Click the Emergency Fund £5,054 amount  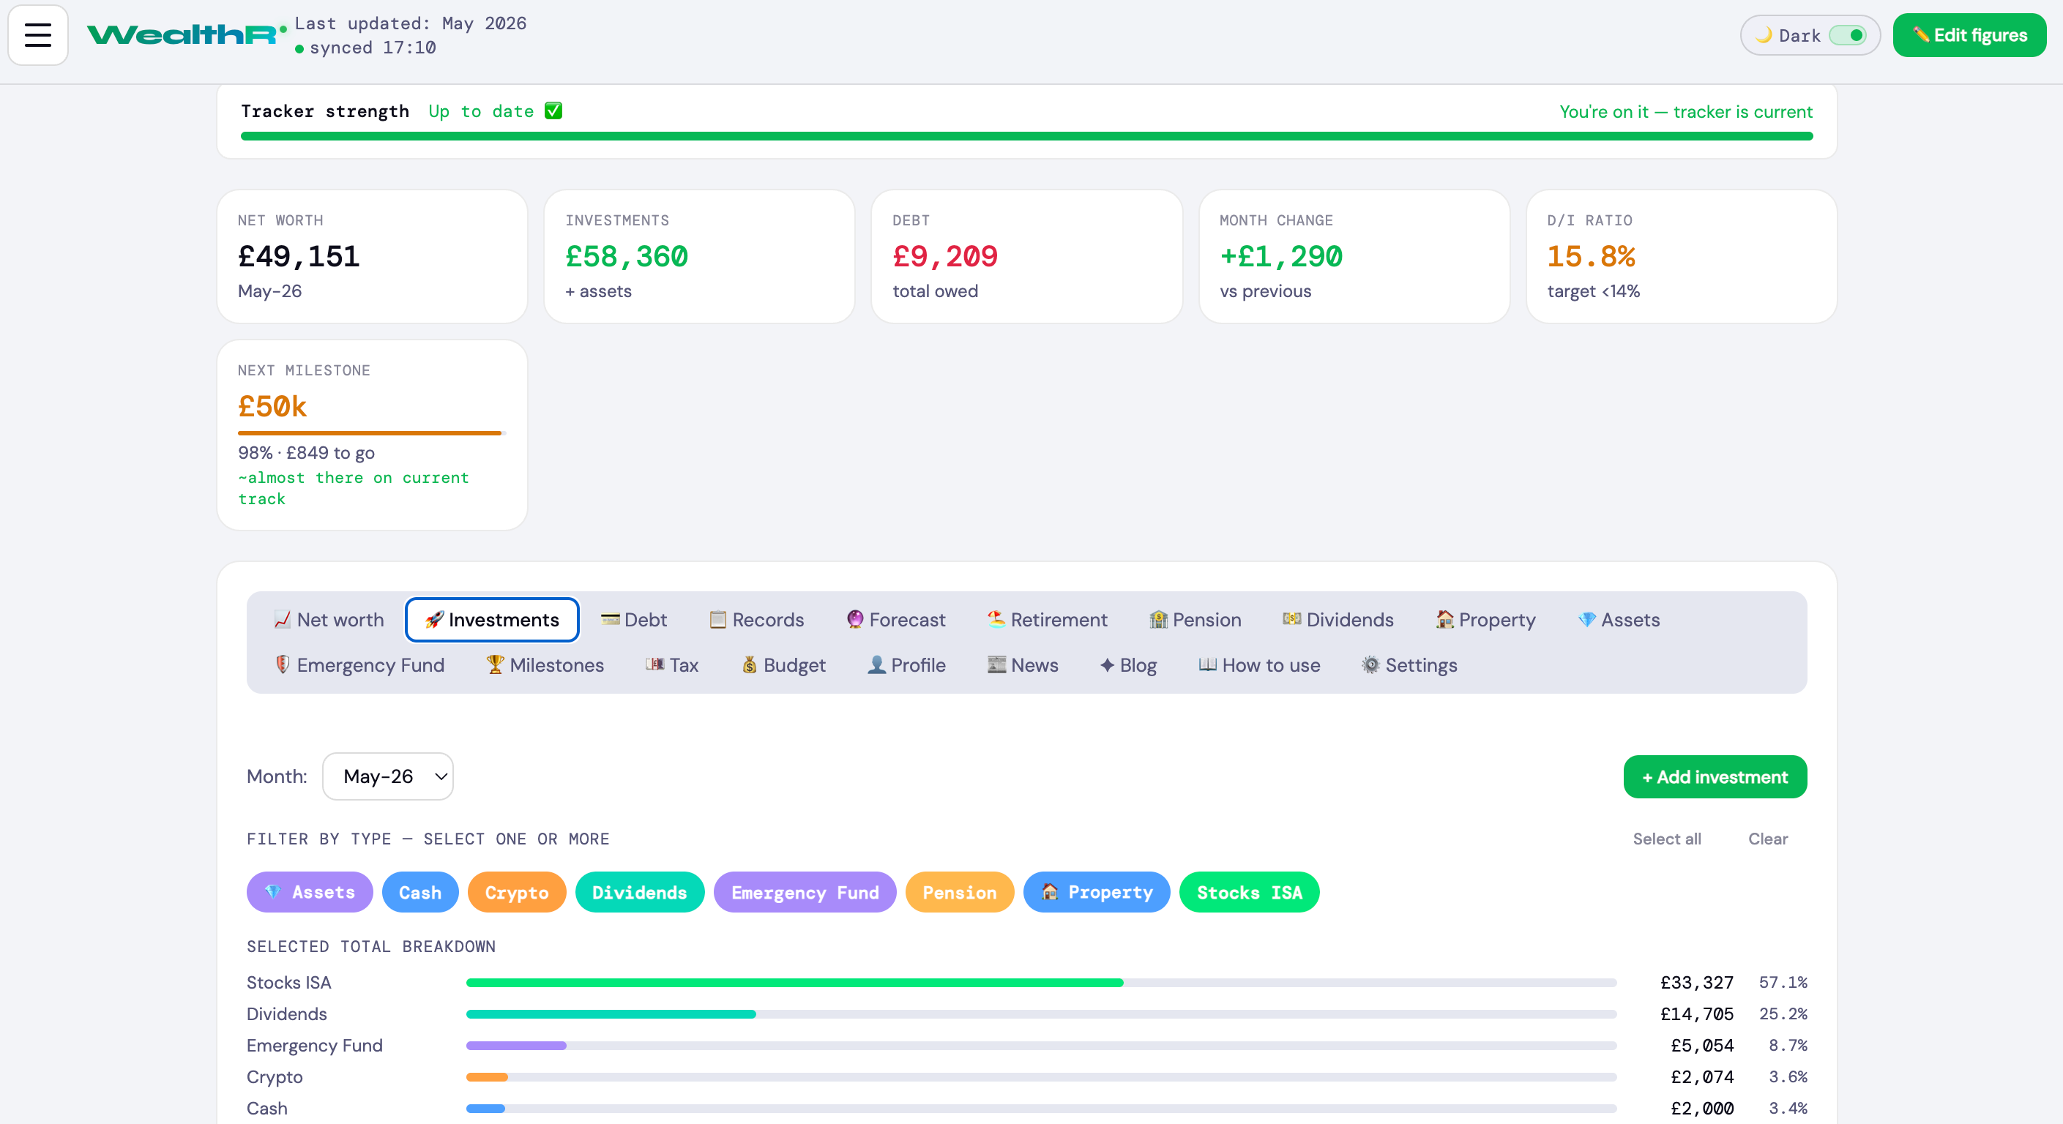pos(1702,1045)
